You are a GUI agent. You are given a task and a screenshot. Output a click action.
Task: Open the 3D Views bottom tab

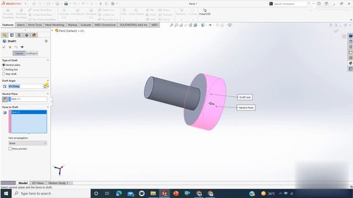(38, 183)
